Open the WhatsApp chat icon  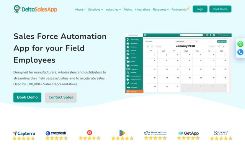click(240, 44)
